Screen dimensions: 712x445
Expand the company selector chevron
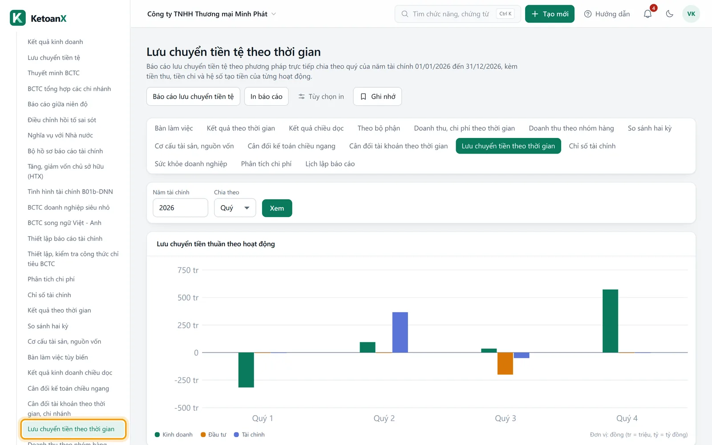click(x=274, y=14)
